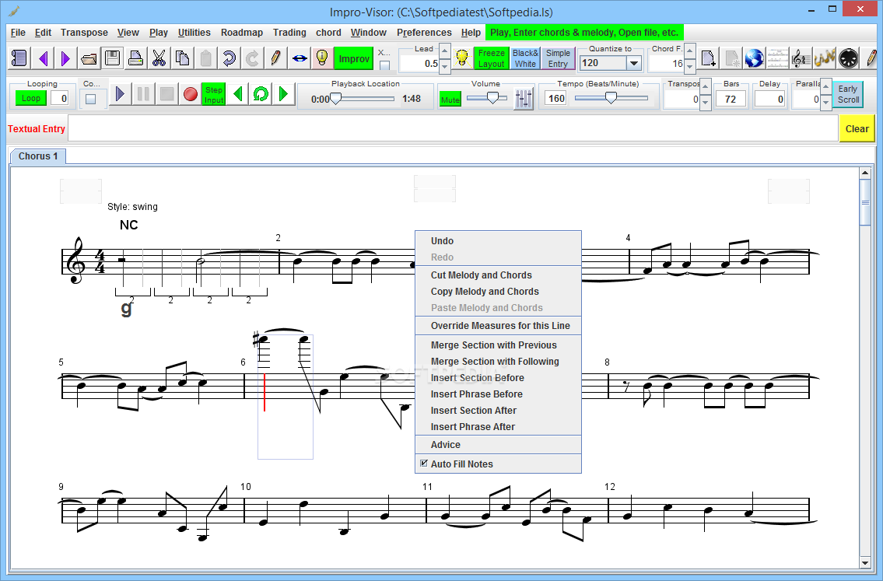The width and height of the screenshot is (883, 581).
Task: Toggle Step Input mode
Action: pos(214,94)
